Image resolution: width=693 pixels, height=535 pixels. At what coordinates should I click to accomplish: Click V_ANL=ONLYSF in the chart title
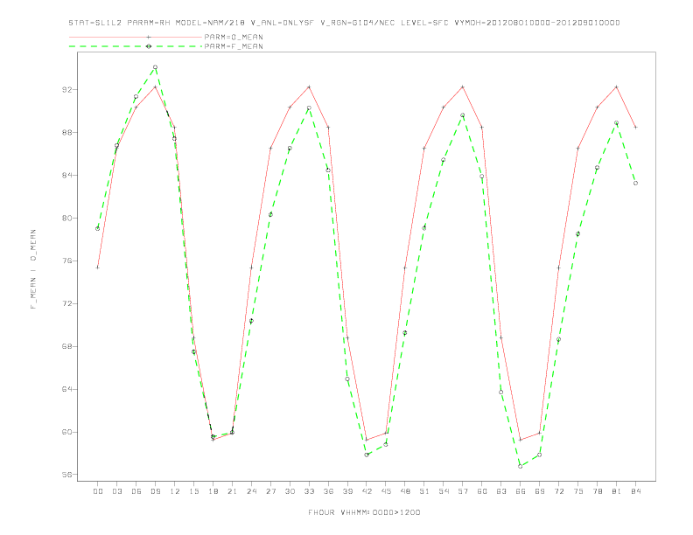point(282,23)
